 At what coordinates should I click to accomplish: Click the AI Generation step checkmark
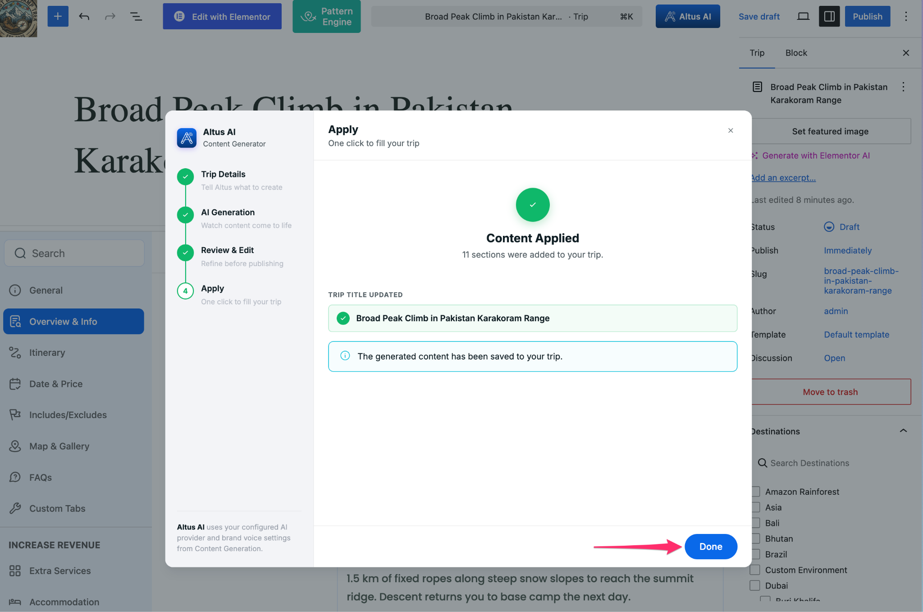pos(185,215)
